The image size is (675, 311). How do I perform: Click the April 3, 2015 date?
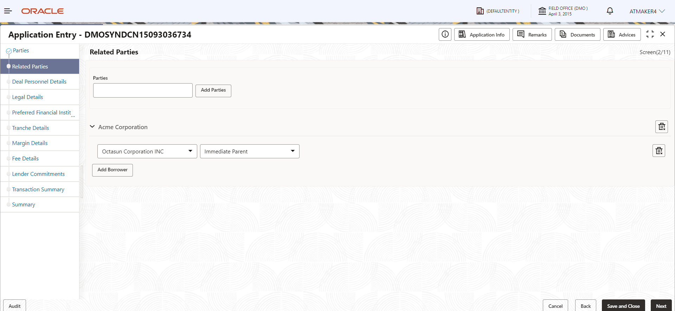[x=560, y=14]
